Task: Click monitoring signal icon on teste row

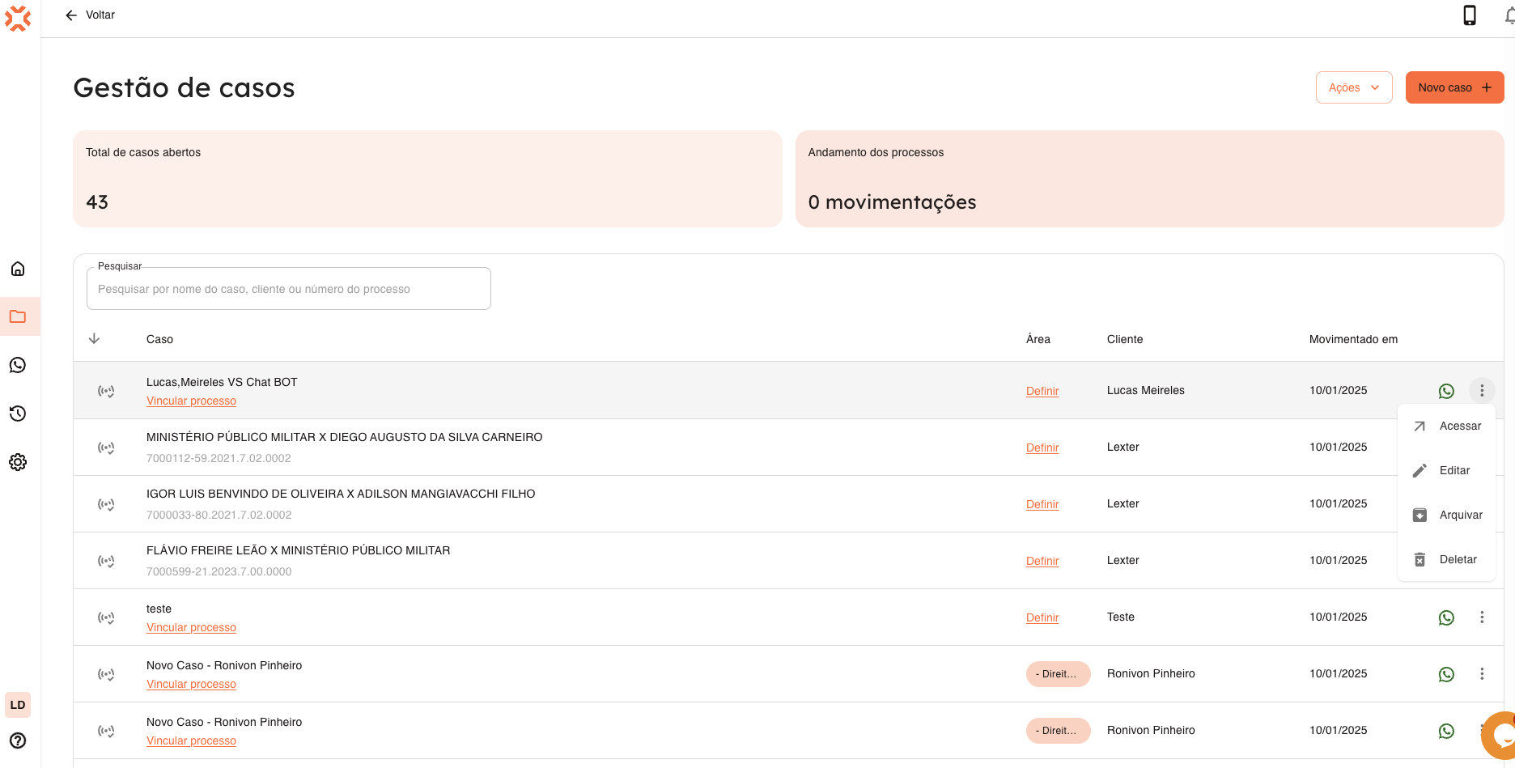Action: [x=106, y=617]
